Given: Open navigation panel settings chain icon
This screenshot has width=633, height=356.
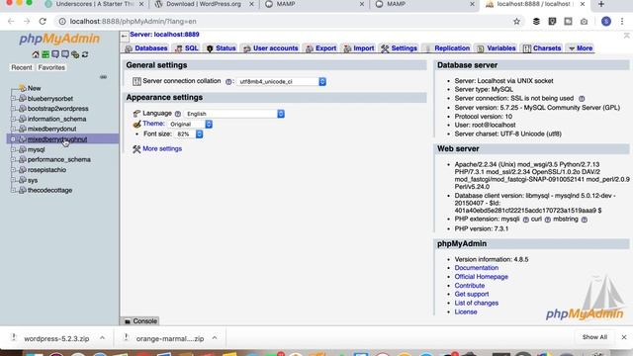Looking at the screenshot, I should point(75,54).
